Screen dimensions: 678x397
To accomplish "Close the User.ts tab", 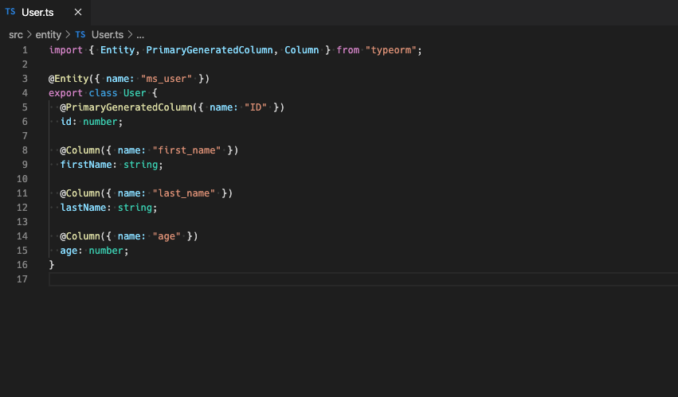I will pyautogui.click(x=78, y=12).
